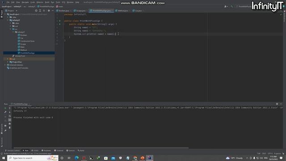The height and width of the screenshot is (161, 286).
Task: Open the Build menu
Action: click(47, 2)
